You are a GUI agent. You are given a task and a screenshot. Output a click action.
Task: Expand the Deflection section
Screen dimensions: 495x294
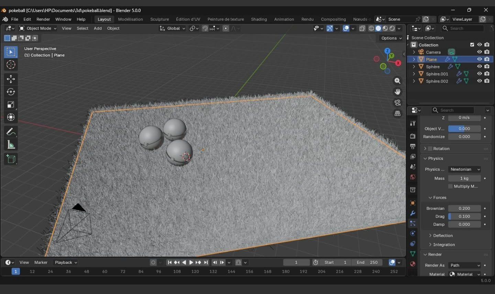443,236
